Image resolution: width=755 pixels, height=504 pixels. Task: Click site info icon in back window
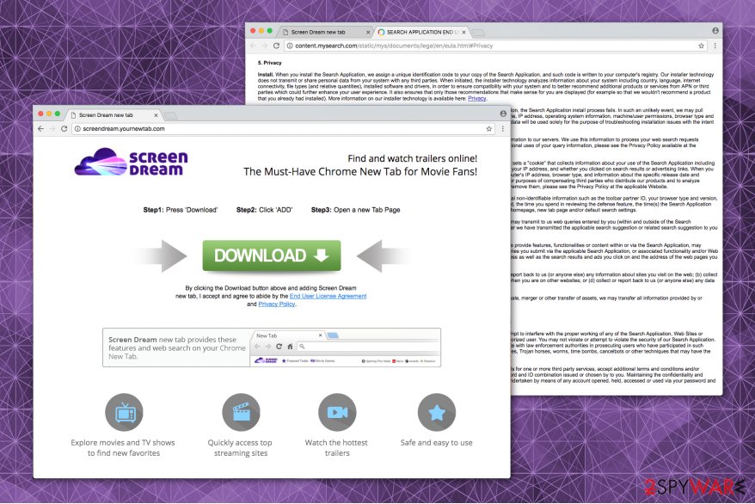[x=290, y=46]
